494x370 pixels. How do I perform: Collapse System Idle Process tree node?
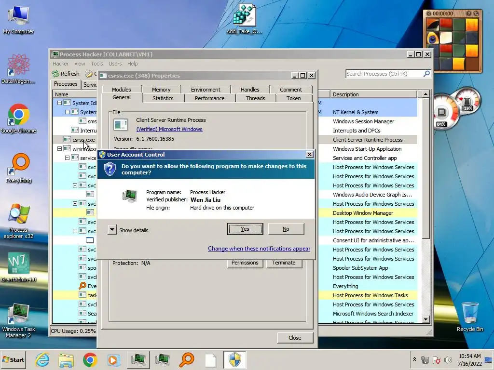(x=59, y=103)
